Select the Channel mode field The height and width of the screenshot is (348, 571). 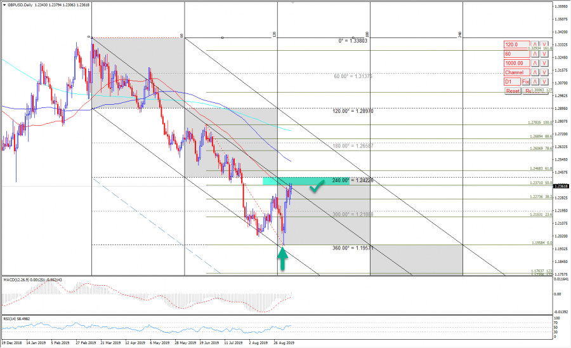(515, 72)
